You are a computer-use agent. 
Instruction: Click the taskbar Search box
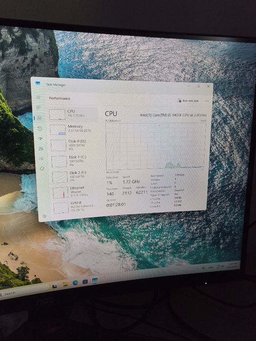tap(23, 291)
